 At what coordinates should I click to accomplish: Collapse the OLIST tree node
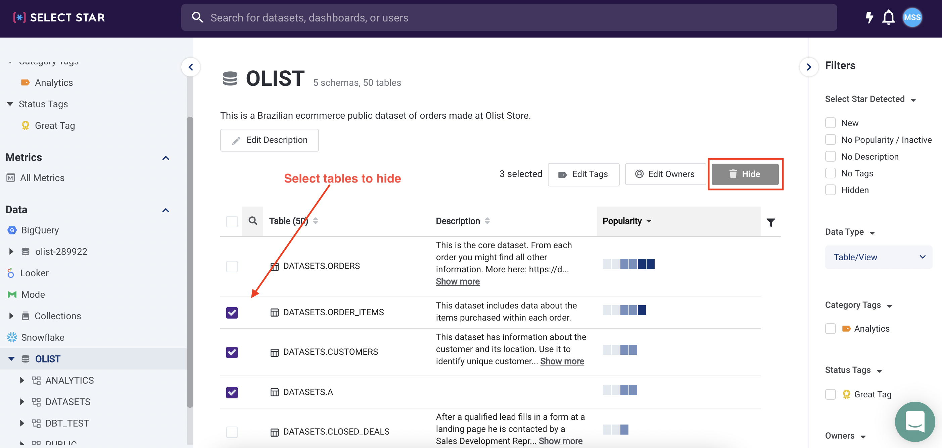coord(11,359)
